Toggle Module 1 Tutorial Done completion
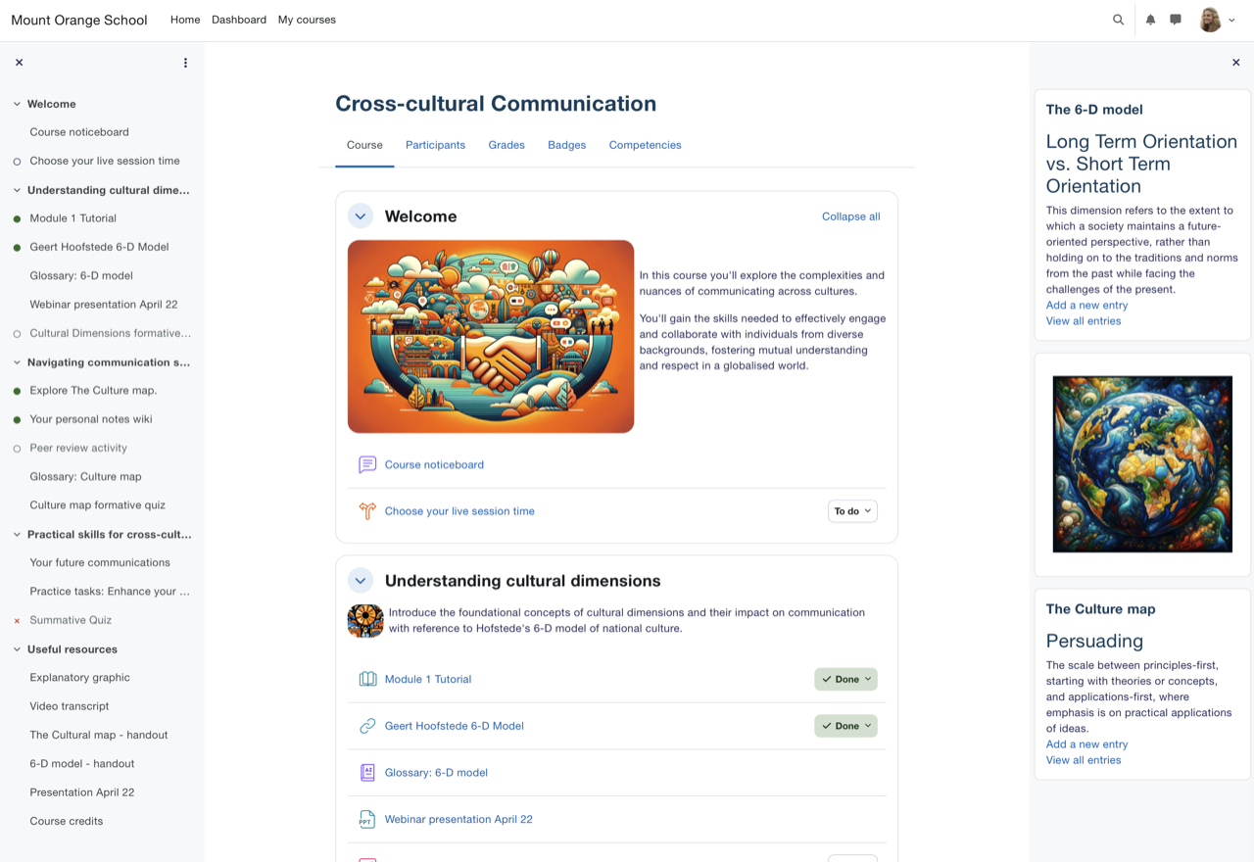The height and width of the screenshot is (862, 1254). click(845, 679)
